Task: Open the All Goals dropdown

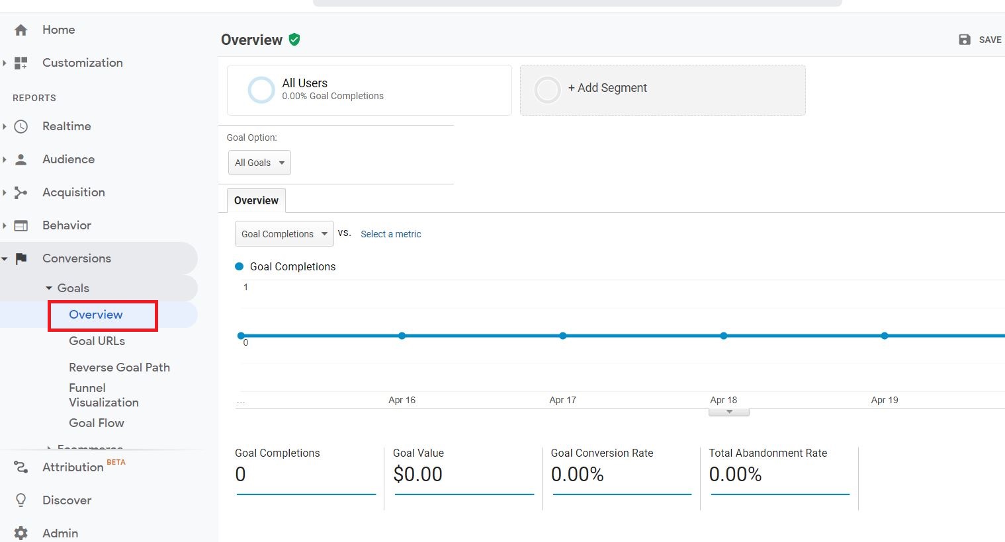Action: coord(259,163)
